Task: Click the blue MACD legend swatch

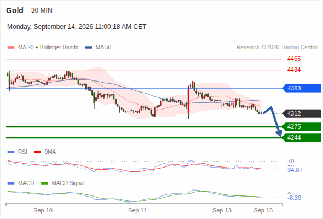Action: pyautogui.click(x=11, y=183)
